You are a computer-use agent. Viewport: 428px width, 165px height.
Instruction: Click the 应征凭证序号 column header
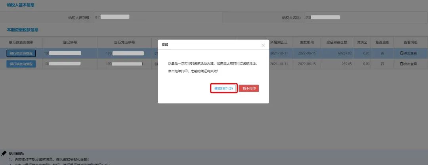124,42
